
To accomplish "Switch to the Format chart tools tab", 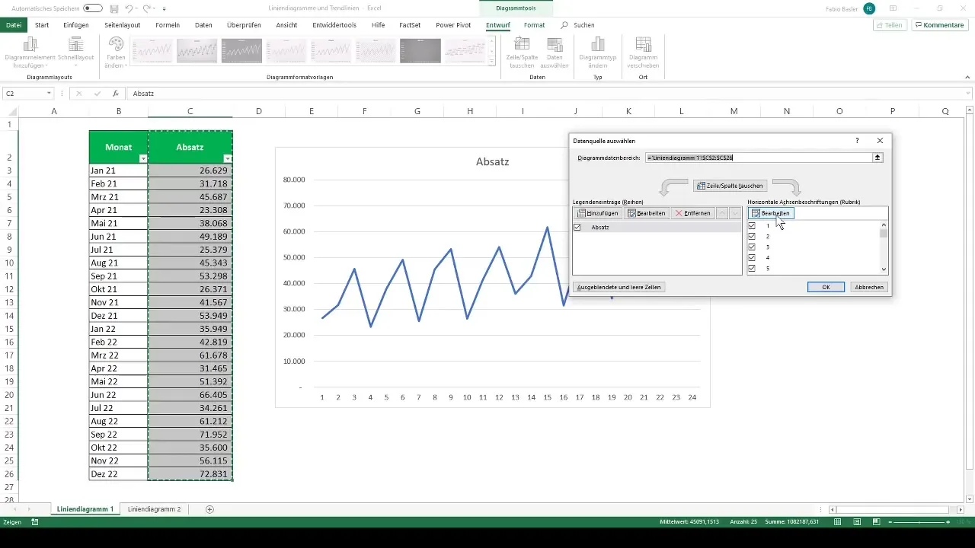I will [x=534, y=25].
